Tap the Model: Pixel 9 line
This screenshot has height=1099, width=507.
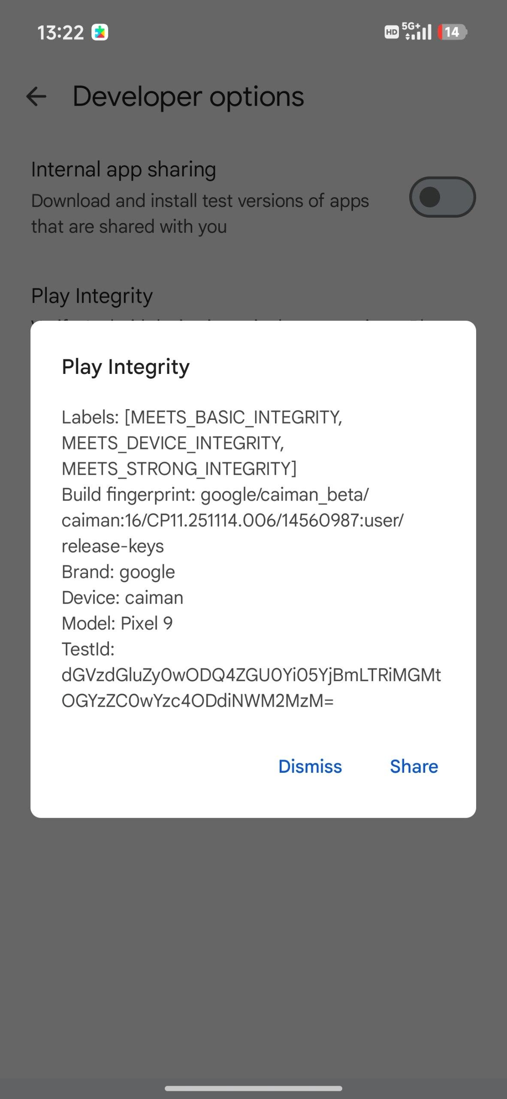(x=117, y=623)
